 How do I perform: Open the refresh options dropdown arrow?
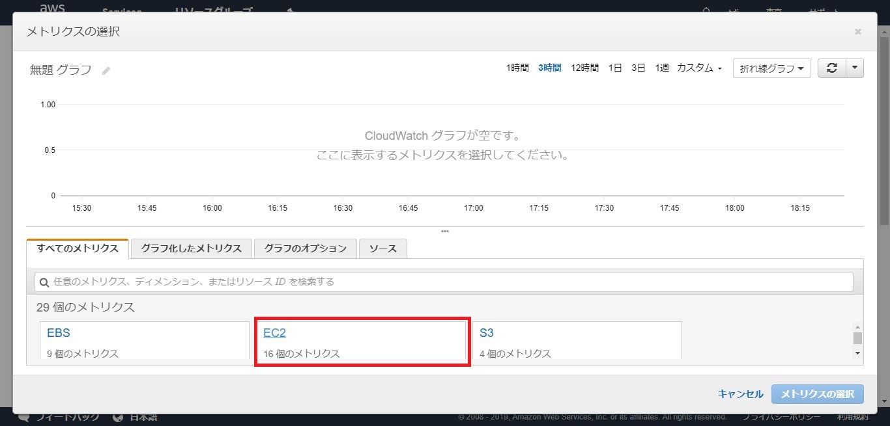(855, 68)
